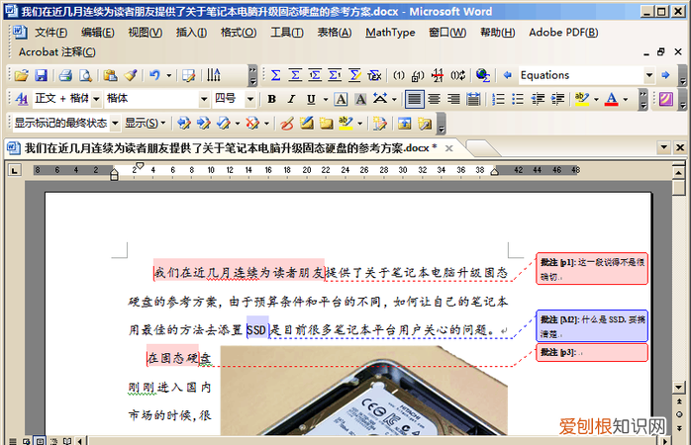Open the Adobe PDF(B) menu

point(563,32)
